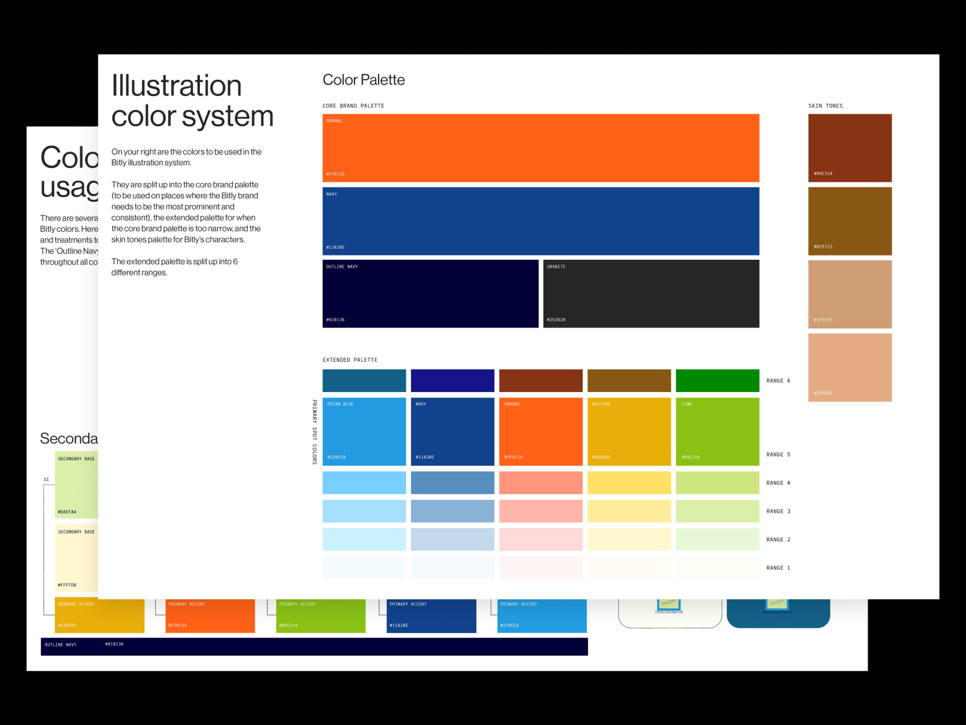Click the SKIN TONES label
Image resolution: width=966 pixels, height=725 pixels.
click(826, 105)
